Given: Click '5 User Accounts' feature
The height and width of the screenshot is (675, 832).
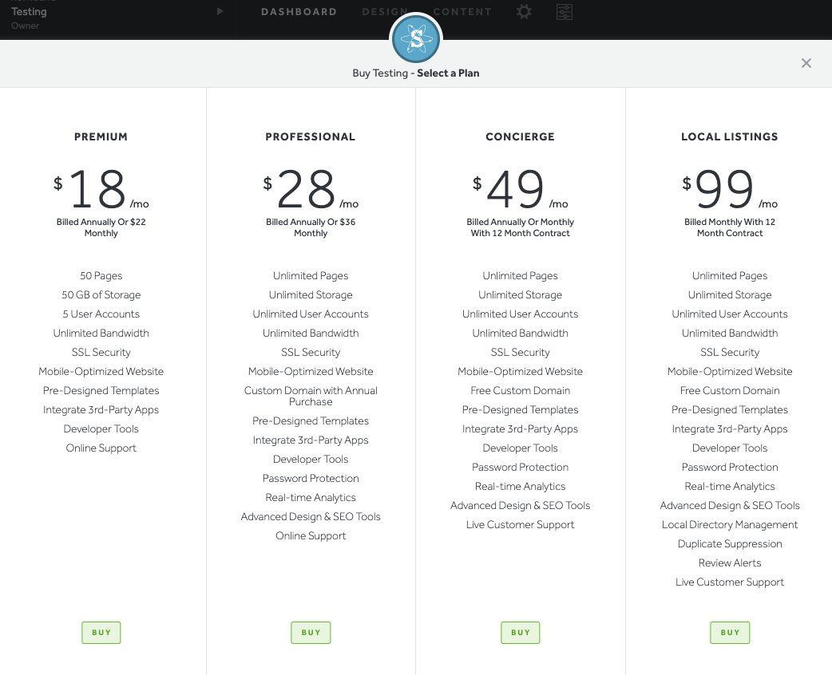Looking at the screenshot, I should click(x=101, y=314).
